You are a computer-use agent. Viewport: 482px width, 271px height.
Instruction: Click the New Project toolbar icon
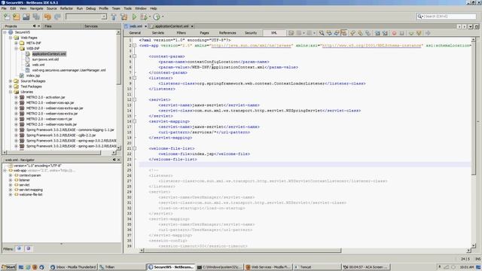click(x=17, y=17)
